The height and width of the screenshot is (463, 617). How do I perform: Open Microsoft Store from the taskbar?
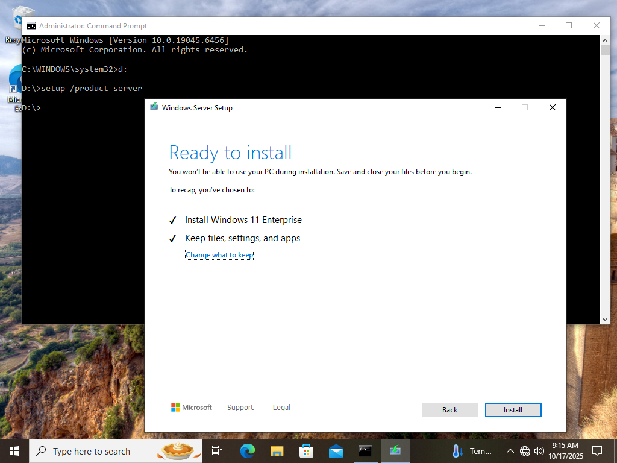point(306,451)
